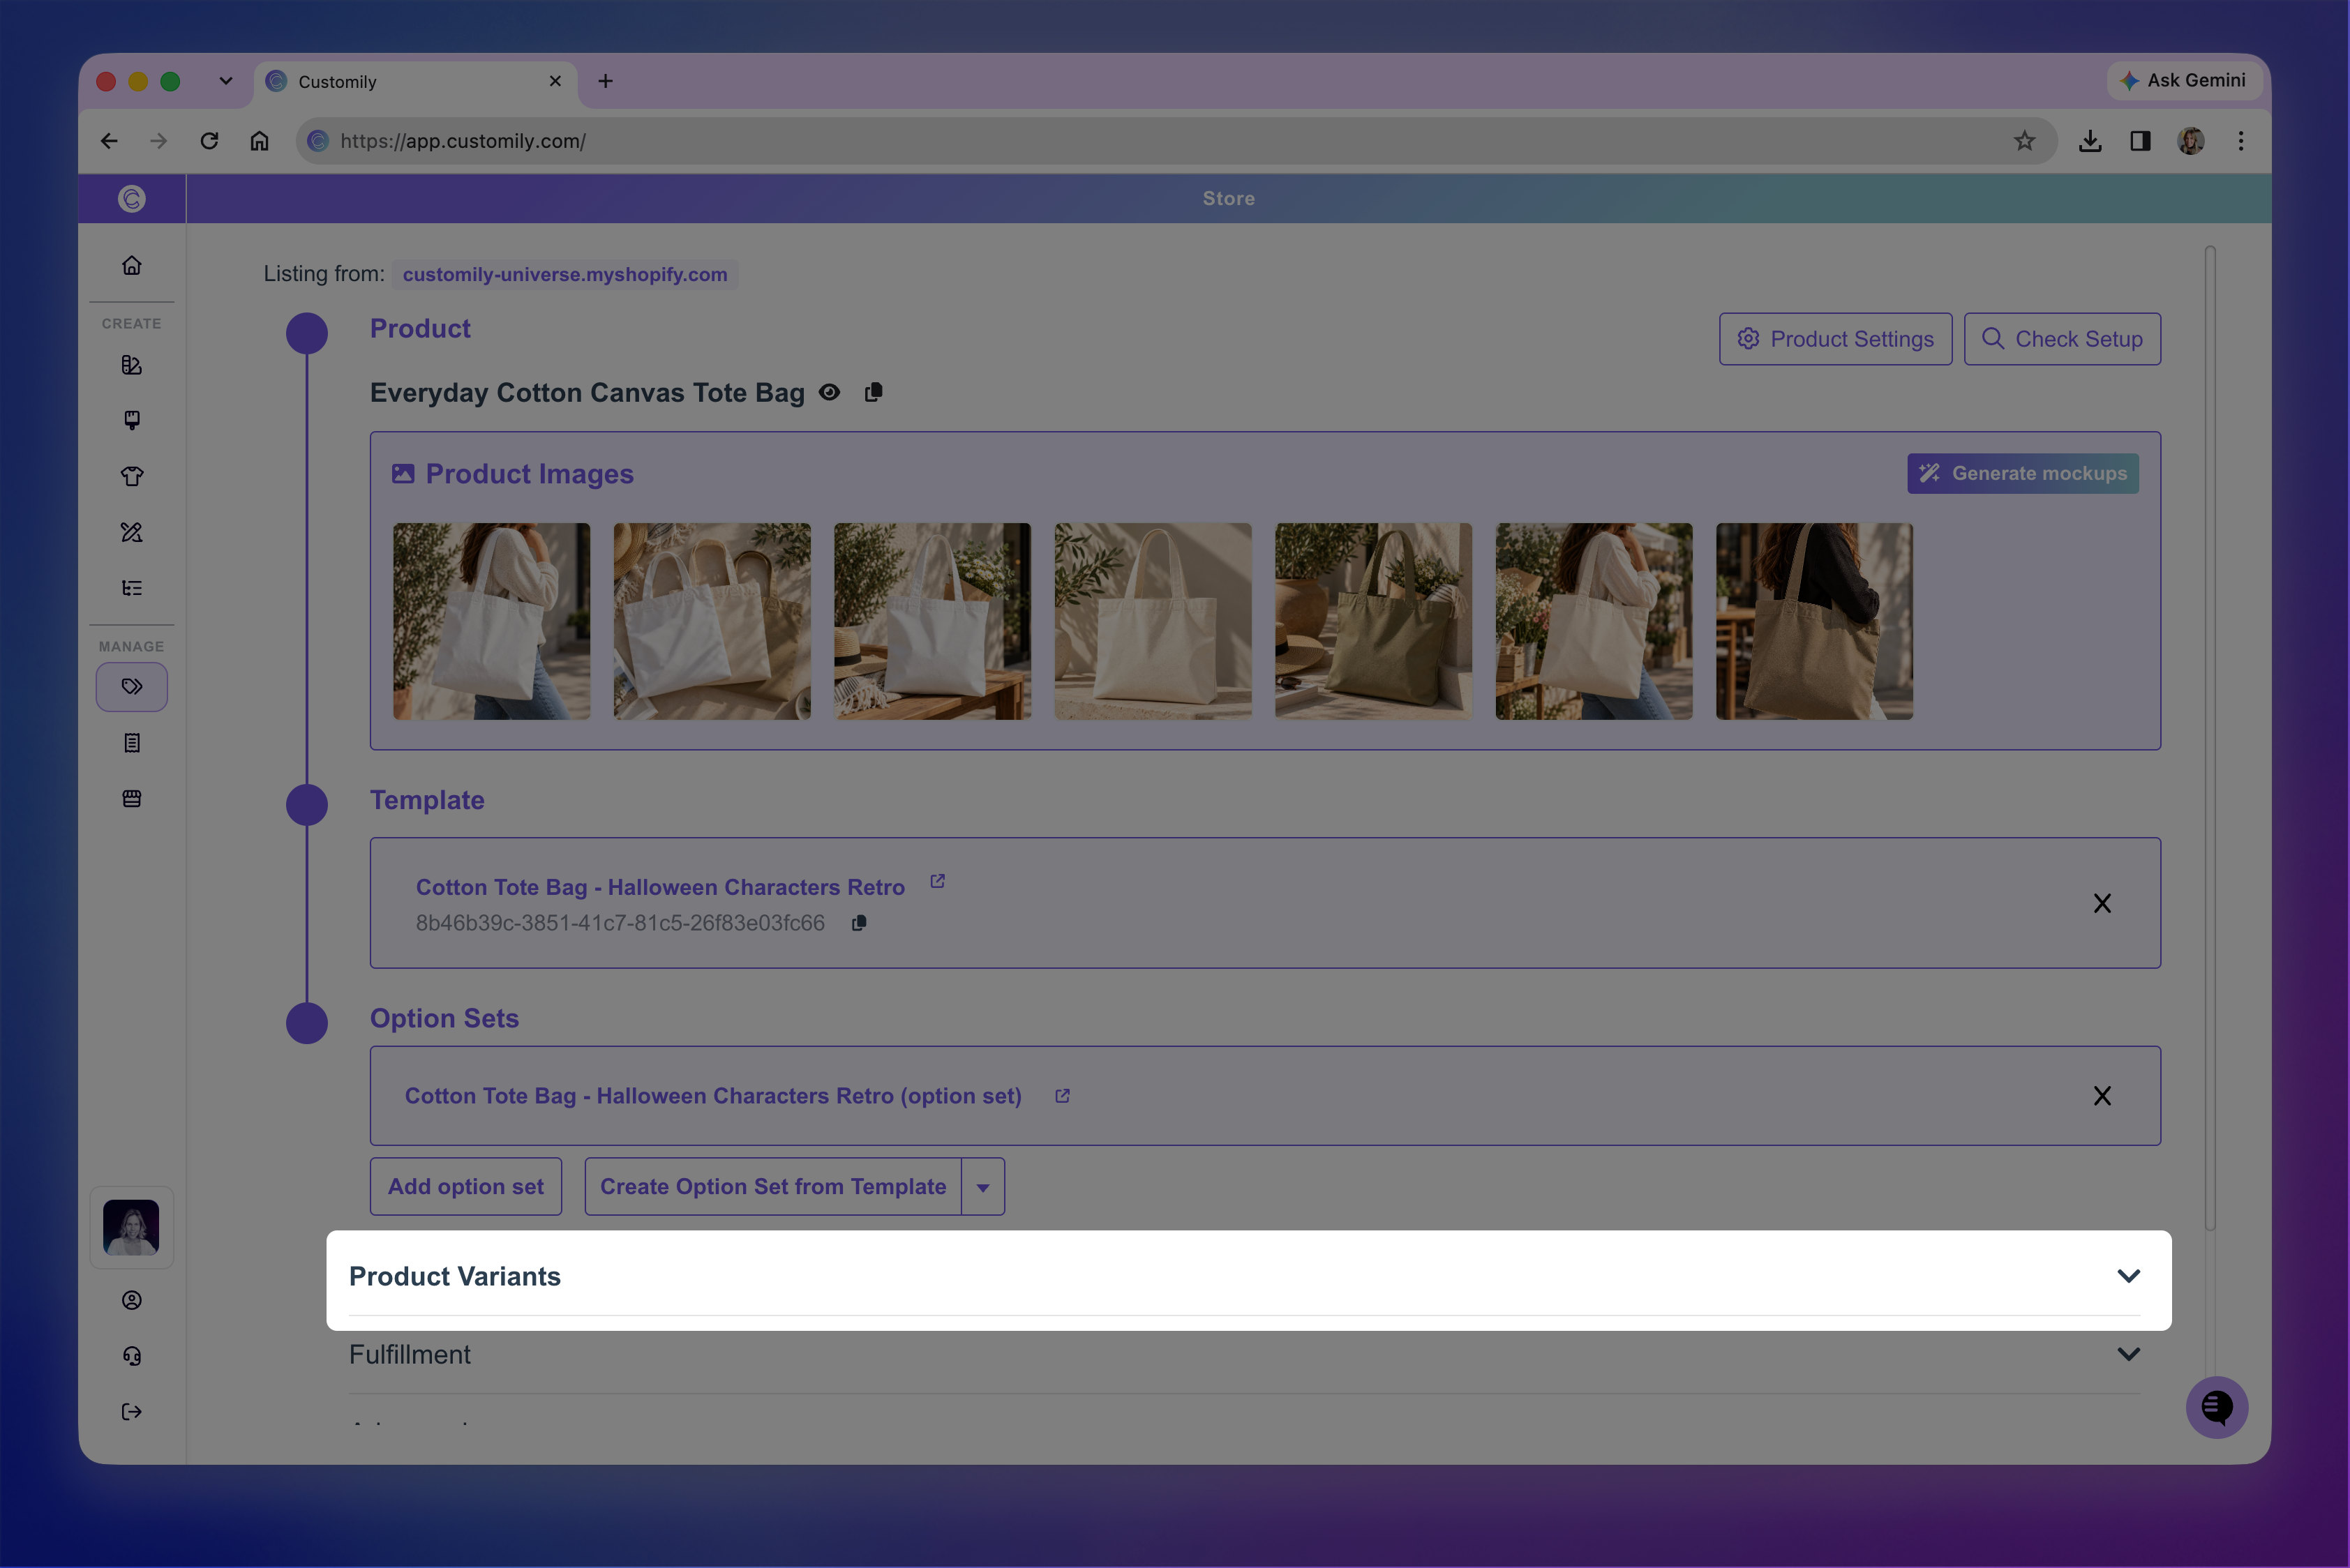
Task: Copy the product name with copy icon
Action: pos(874,392)
